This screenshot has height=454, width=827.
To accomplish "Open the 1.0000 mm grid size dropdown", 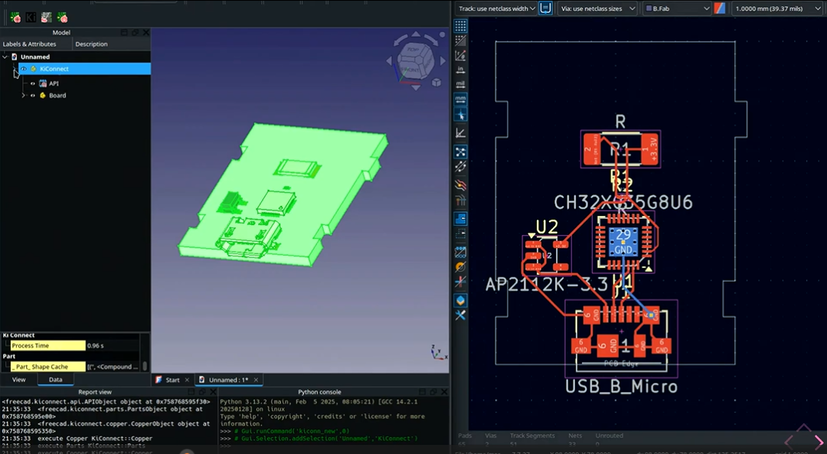I will [777, 8].
